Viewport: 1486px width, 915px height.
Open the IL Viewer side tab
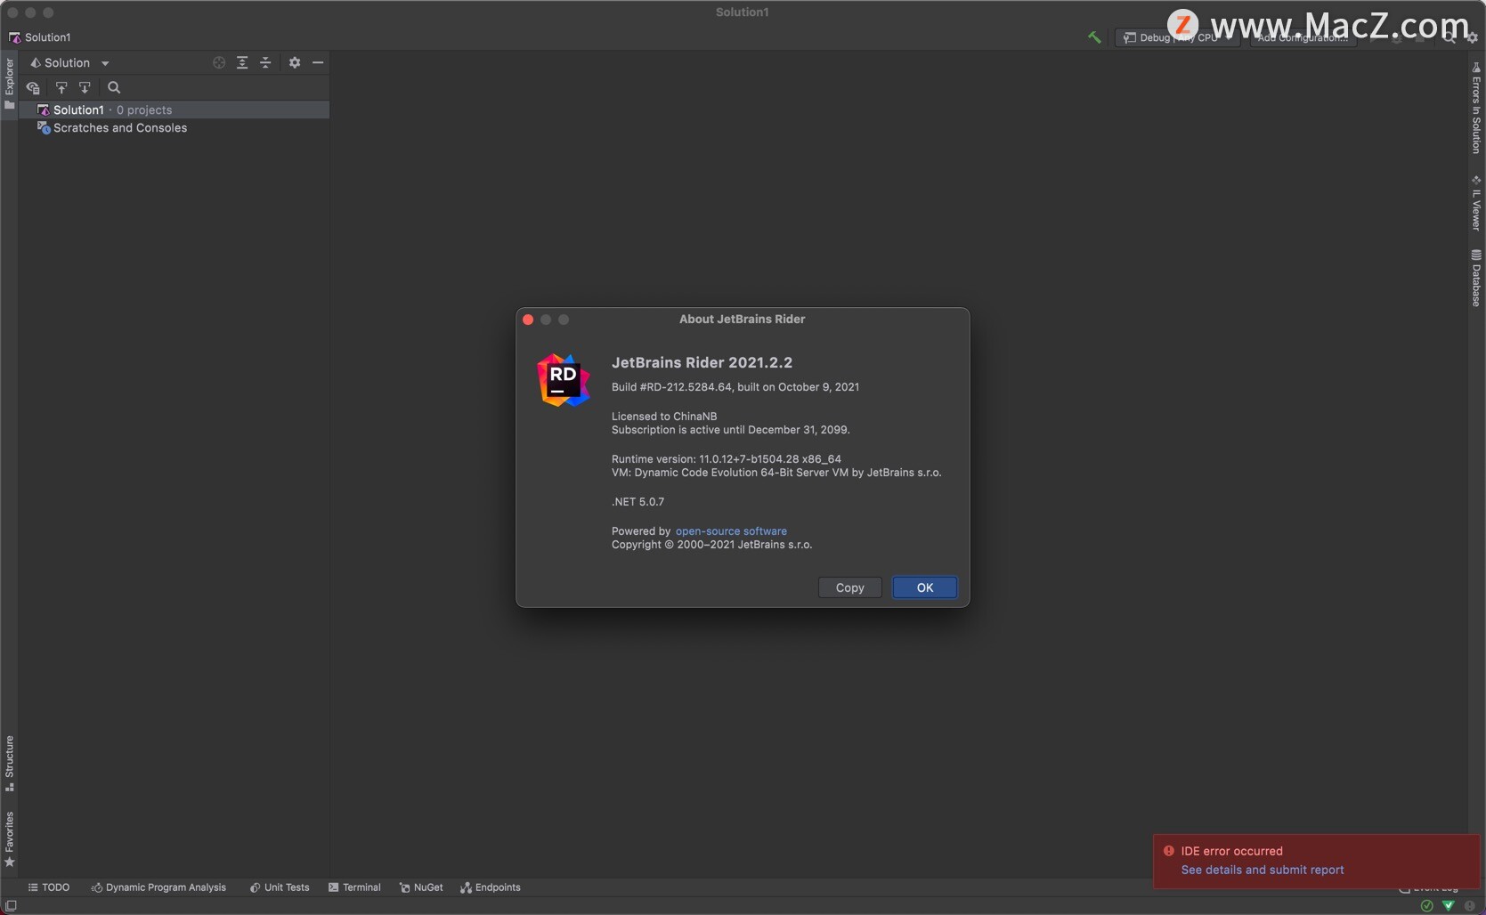(x=1476, y=203)
